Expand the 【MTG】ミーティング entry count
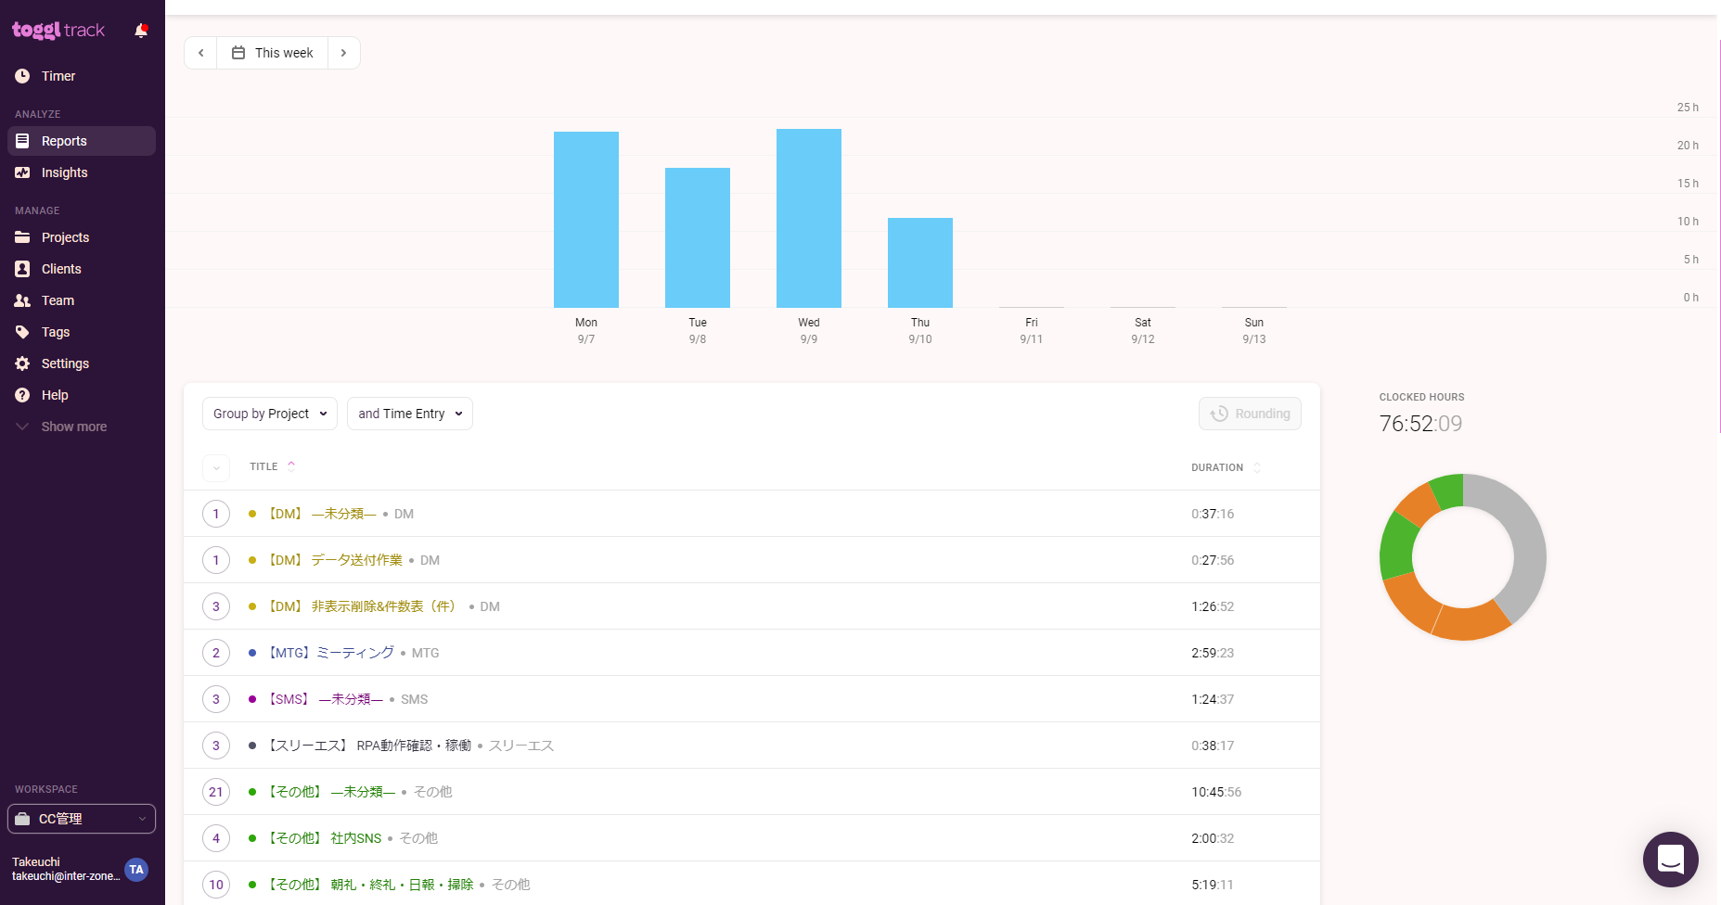Viewport: 1721px width, 905px height. tap(216, 653)
